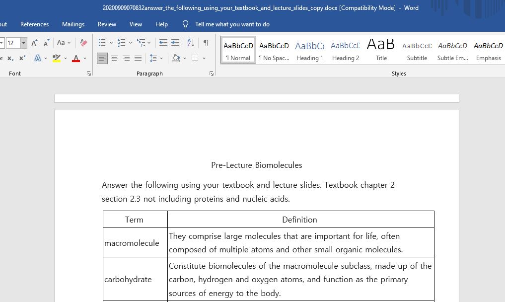Click the Increase Font Size icon
The width and height of the screenshot is (505, 302).
click(34, 43)
